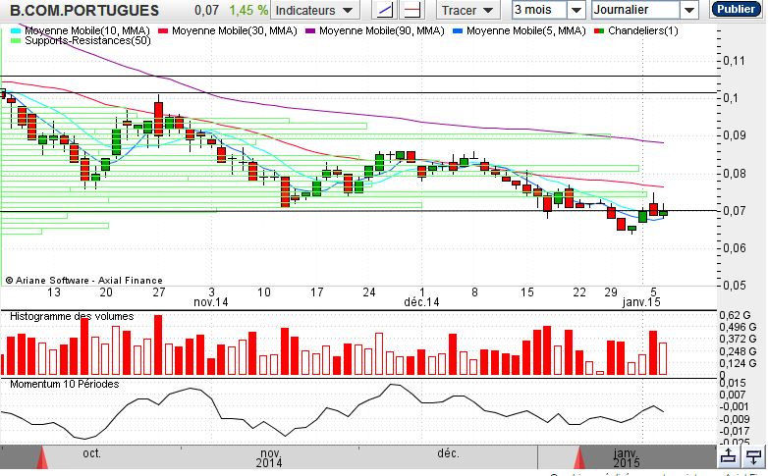Click the download/import chart icon

pos(754,456)
